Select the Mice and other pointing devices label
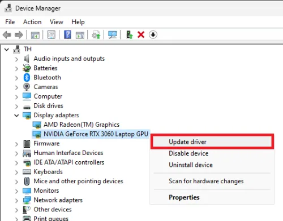This screenshot has height=221, width=283. [78, 181]
